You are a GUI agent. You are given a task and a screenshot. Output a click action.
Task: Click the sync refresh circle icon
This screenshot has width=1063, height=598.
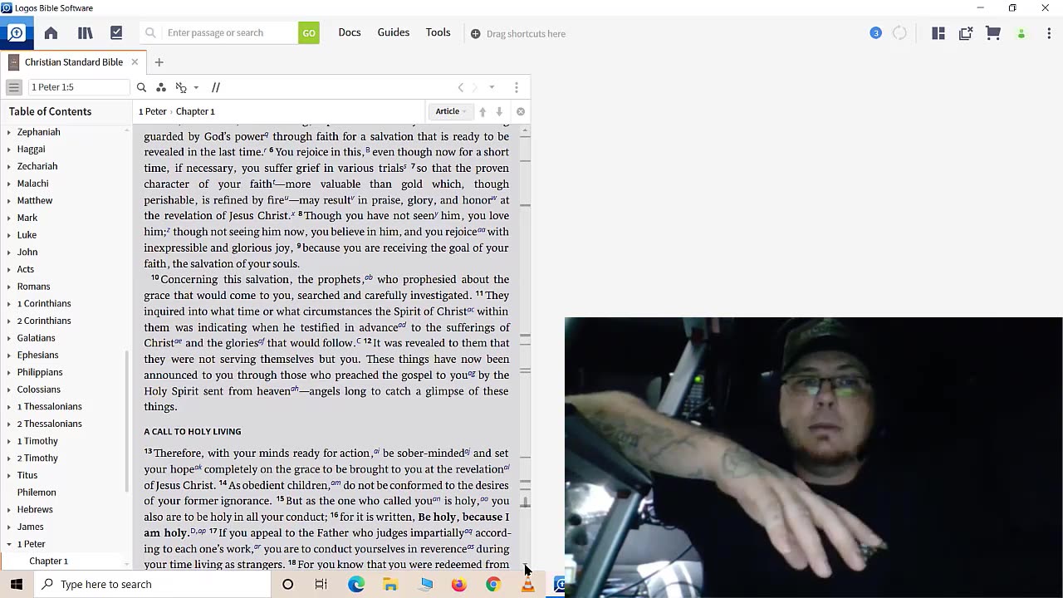[x=899, y=33]
